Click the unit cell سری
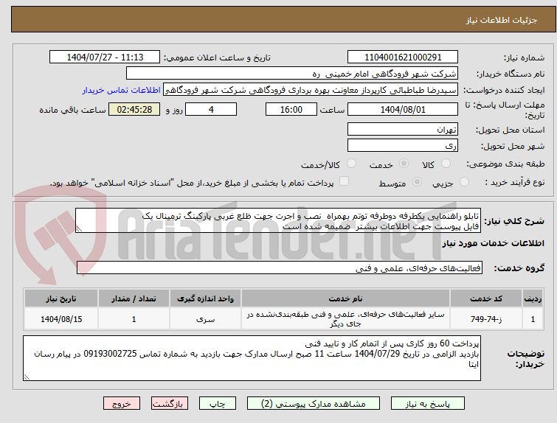Screen dimensions: 557x423 [x=205, y=319]
